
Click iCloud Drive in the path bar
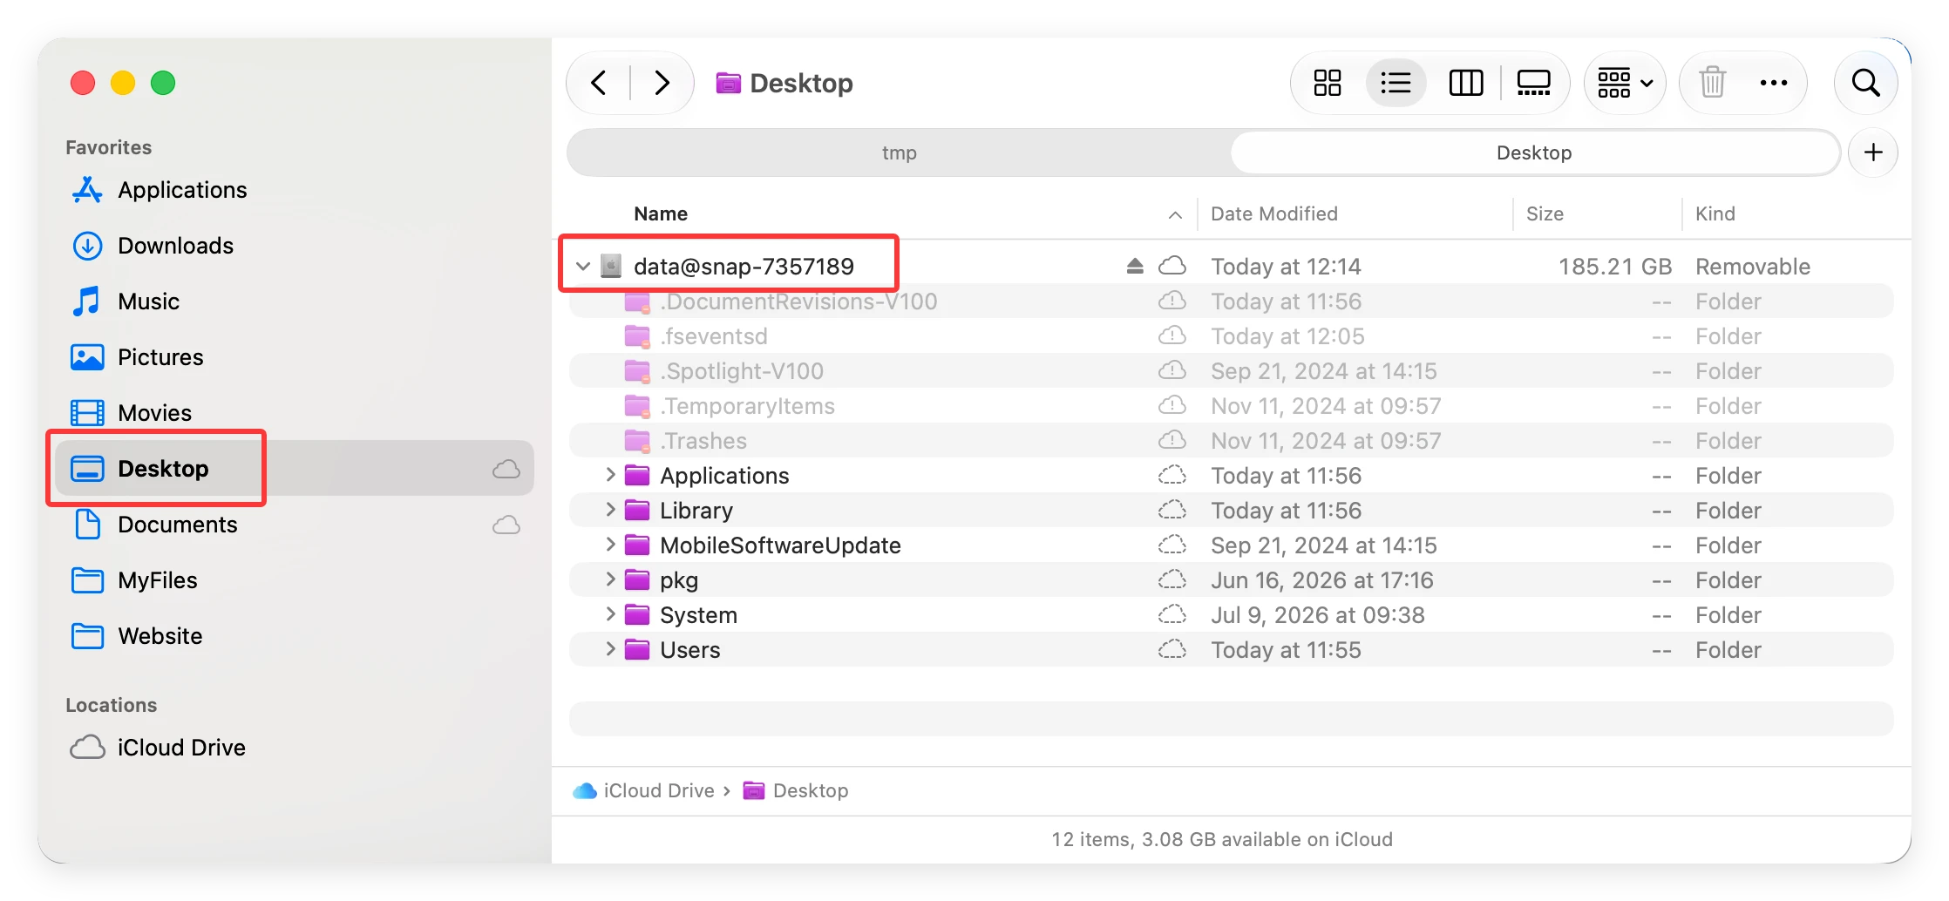point(643,790)
